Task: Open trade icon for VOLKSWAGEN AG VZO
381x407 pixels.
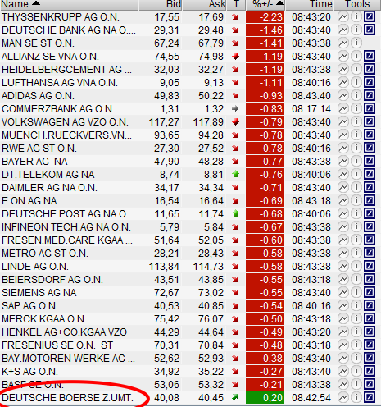Action: point(370,121)
